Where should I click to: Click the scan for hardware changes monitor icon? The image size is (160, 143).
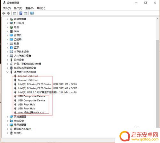pos(32,13)
